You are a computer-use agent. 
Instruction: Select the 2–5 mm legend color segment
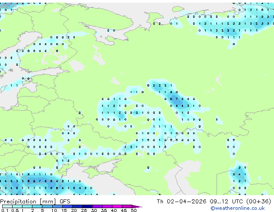(37, 206)
